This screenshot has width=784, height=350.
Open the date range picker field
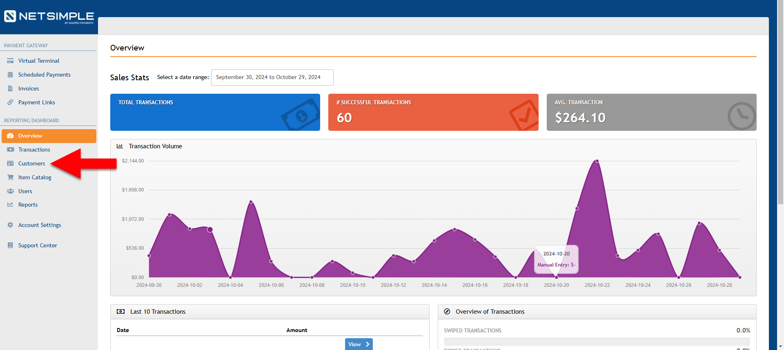pos(272,77)
